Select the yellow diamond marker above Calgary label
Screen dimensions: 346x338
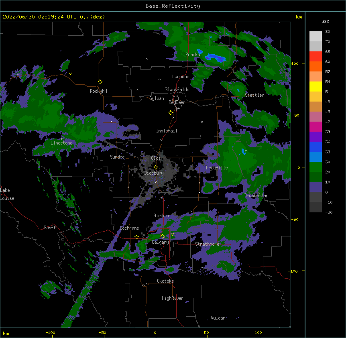163,236
